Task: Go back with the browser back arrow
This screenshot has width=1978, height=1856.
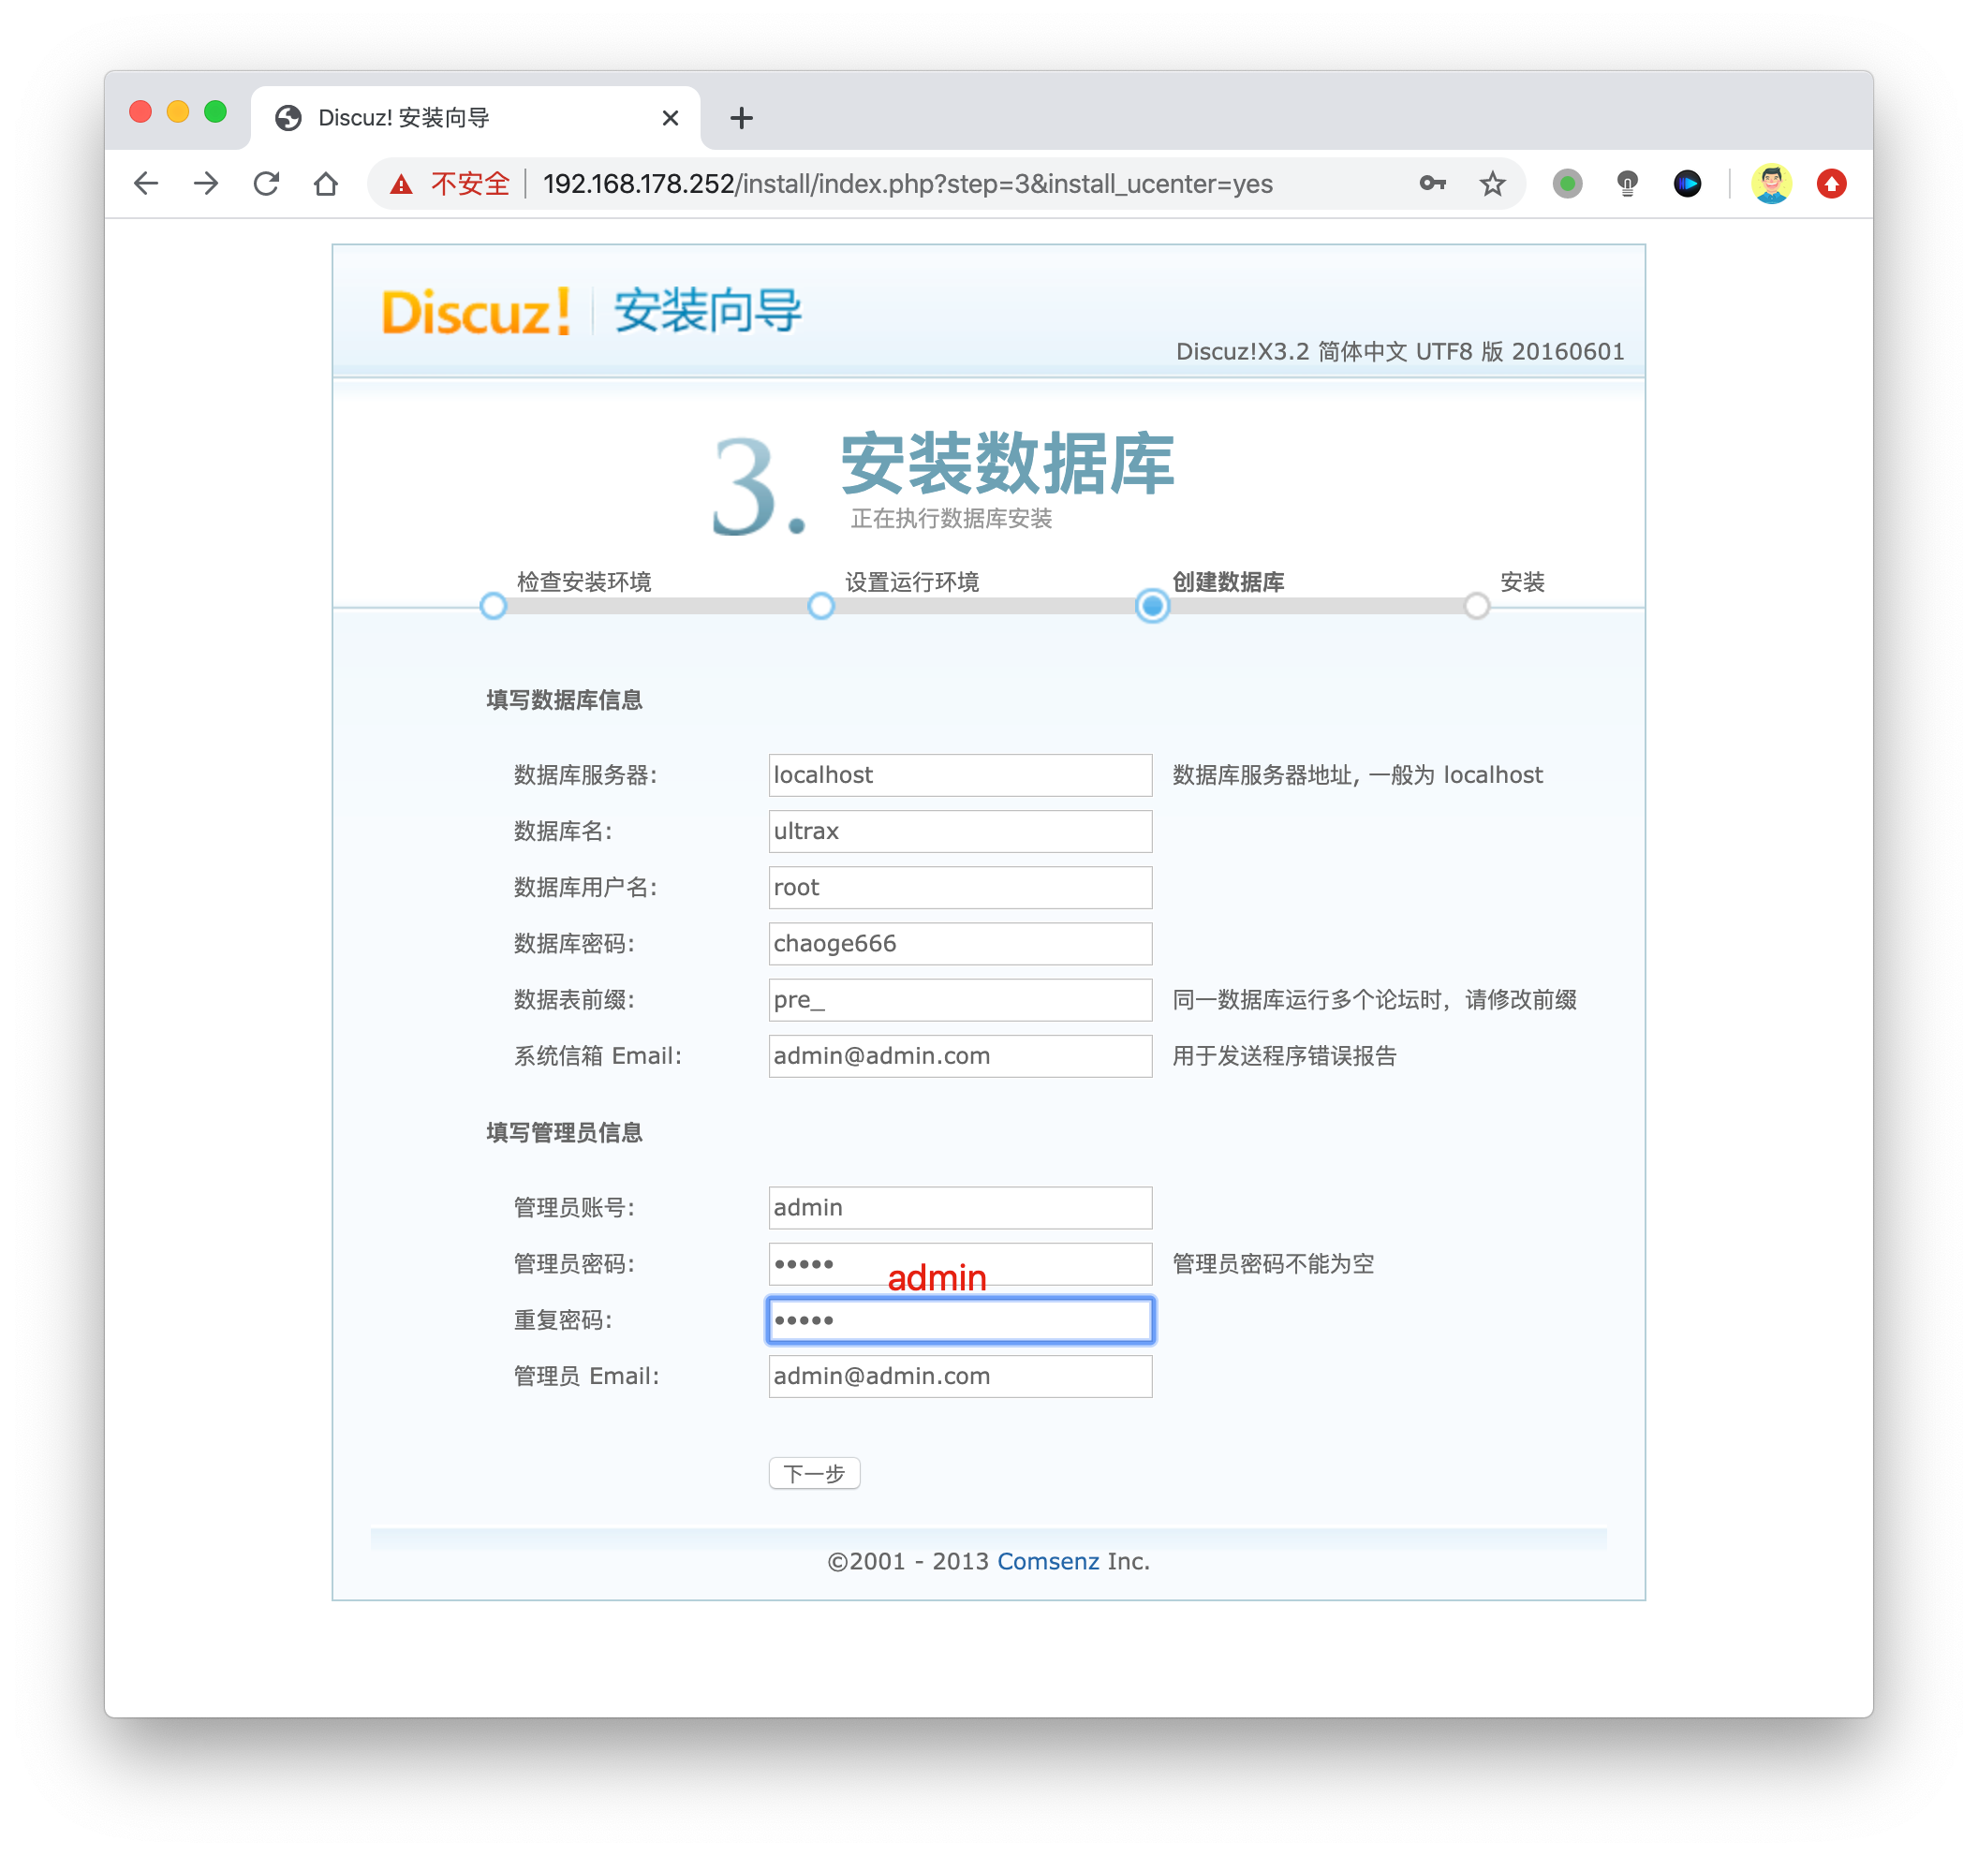Action: pos(146,183)
